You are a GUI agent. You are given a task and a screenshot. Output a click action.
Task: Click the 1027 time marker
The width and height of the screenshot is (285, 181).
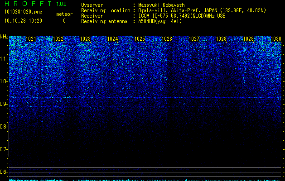194,39
